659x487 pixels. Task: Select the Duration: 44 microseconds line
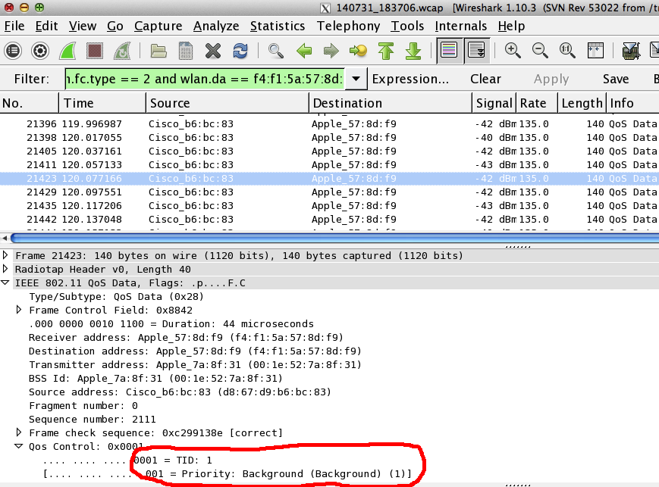171,324
